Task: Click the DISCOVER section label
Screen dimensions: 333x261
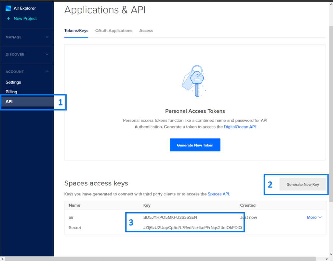Action: 15,54
